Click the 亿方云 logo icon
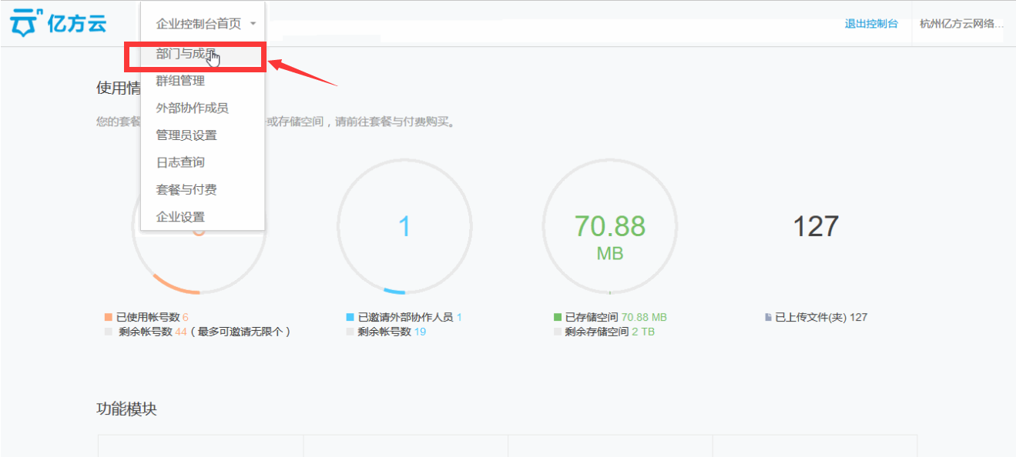The height and width of the screenshot is (457, 1016). point(23,24)
